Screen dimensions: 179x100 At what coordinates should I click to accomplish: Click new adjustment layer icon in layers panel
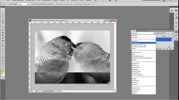click(x=160, y=49)
